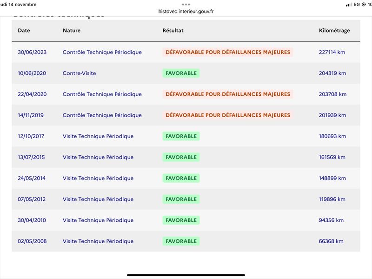
Task: Click the Favorable badge for 12/10/2017
Action: point(181,136)
